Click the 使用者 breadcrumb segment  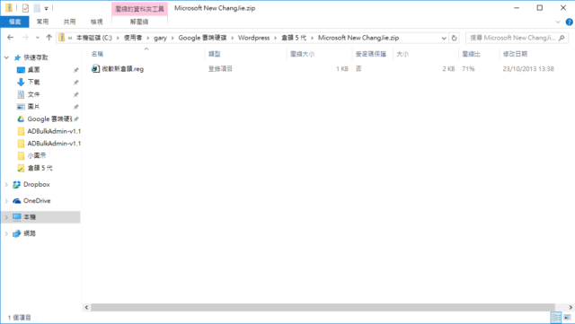pyautogui.click(x=133, y=38)
